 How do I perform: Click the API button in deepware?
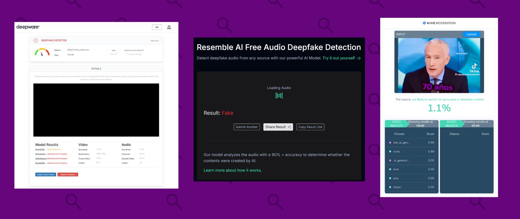click(157, 27)
